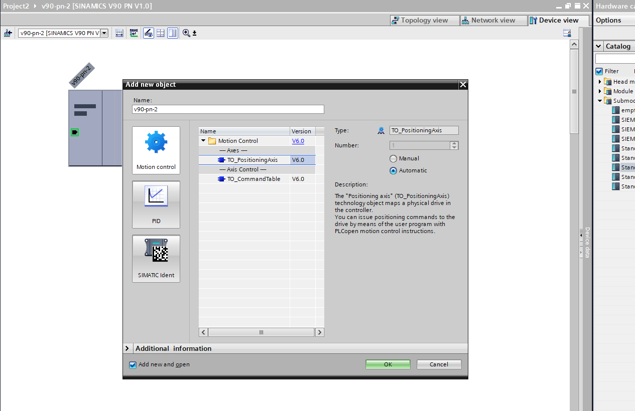Click the Number field spinner arrows
This screenshot has height=411, width=635.
pyautogui.click(x=454, y=145)
